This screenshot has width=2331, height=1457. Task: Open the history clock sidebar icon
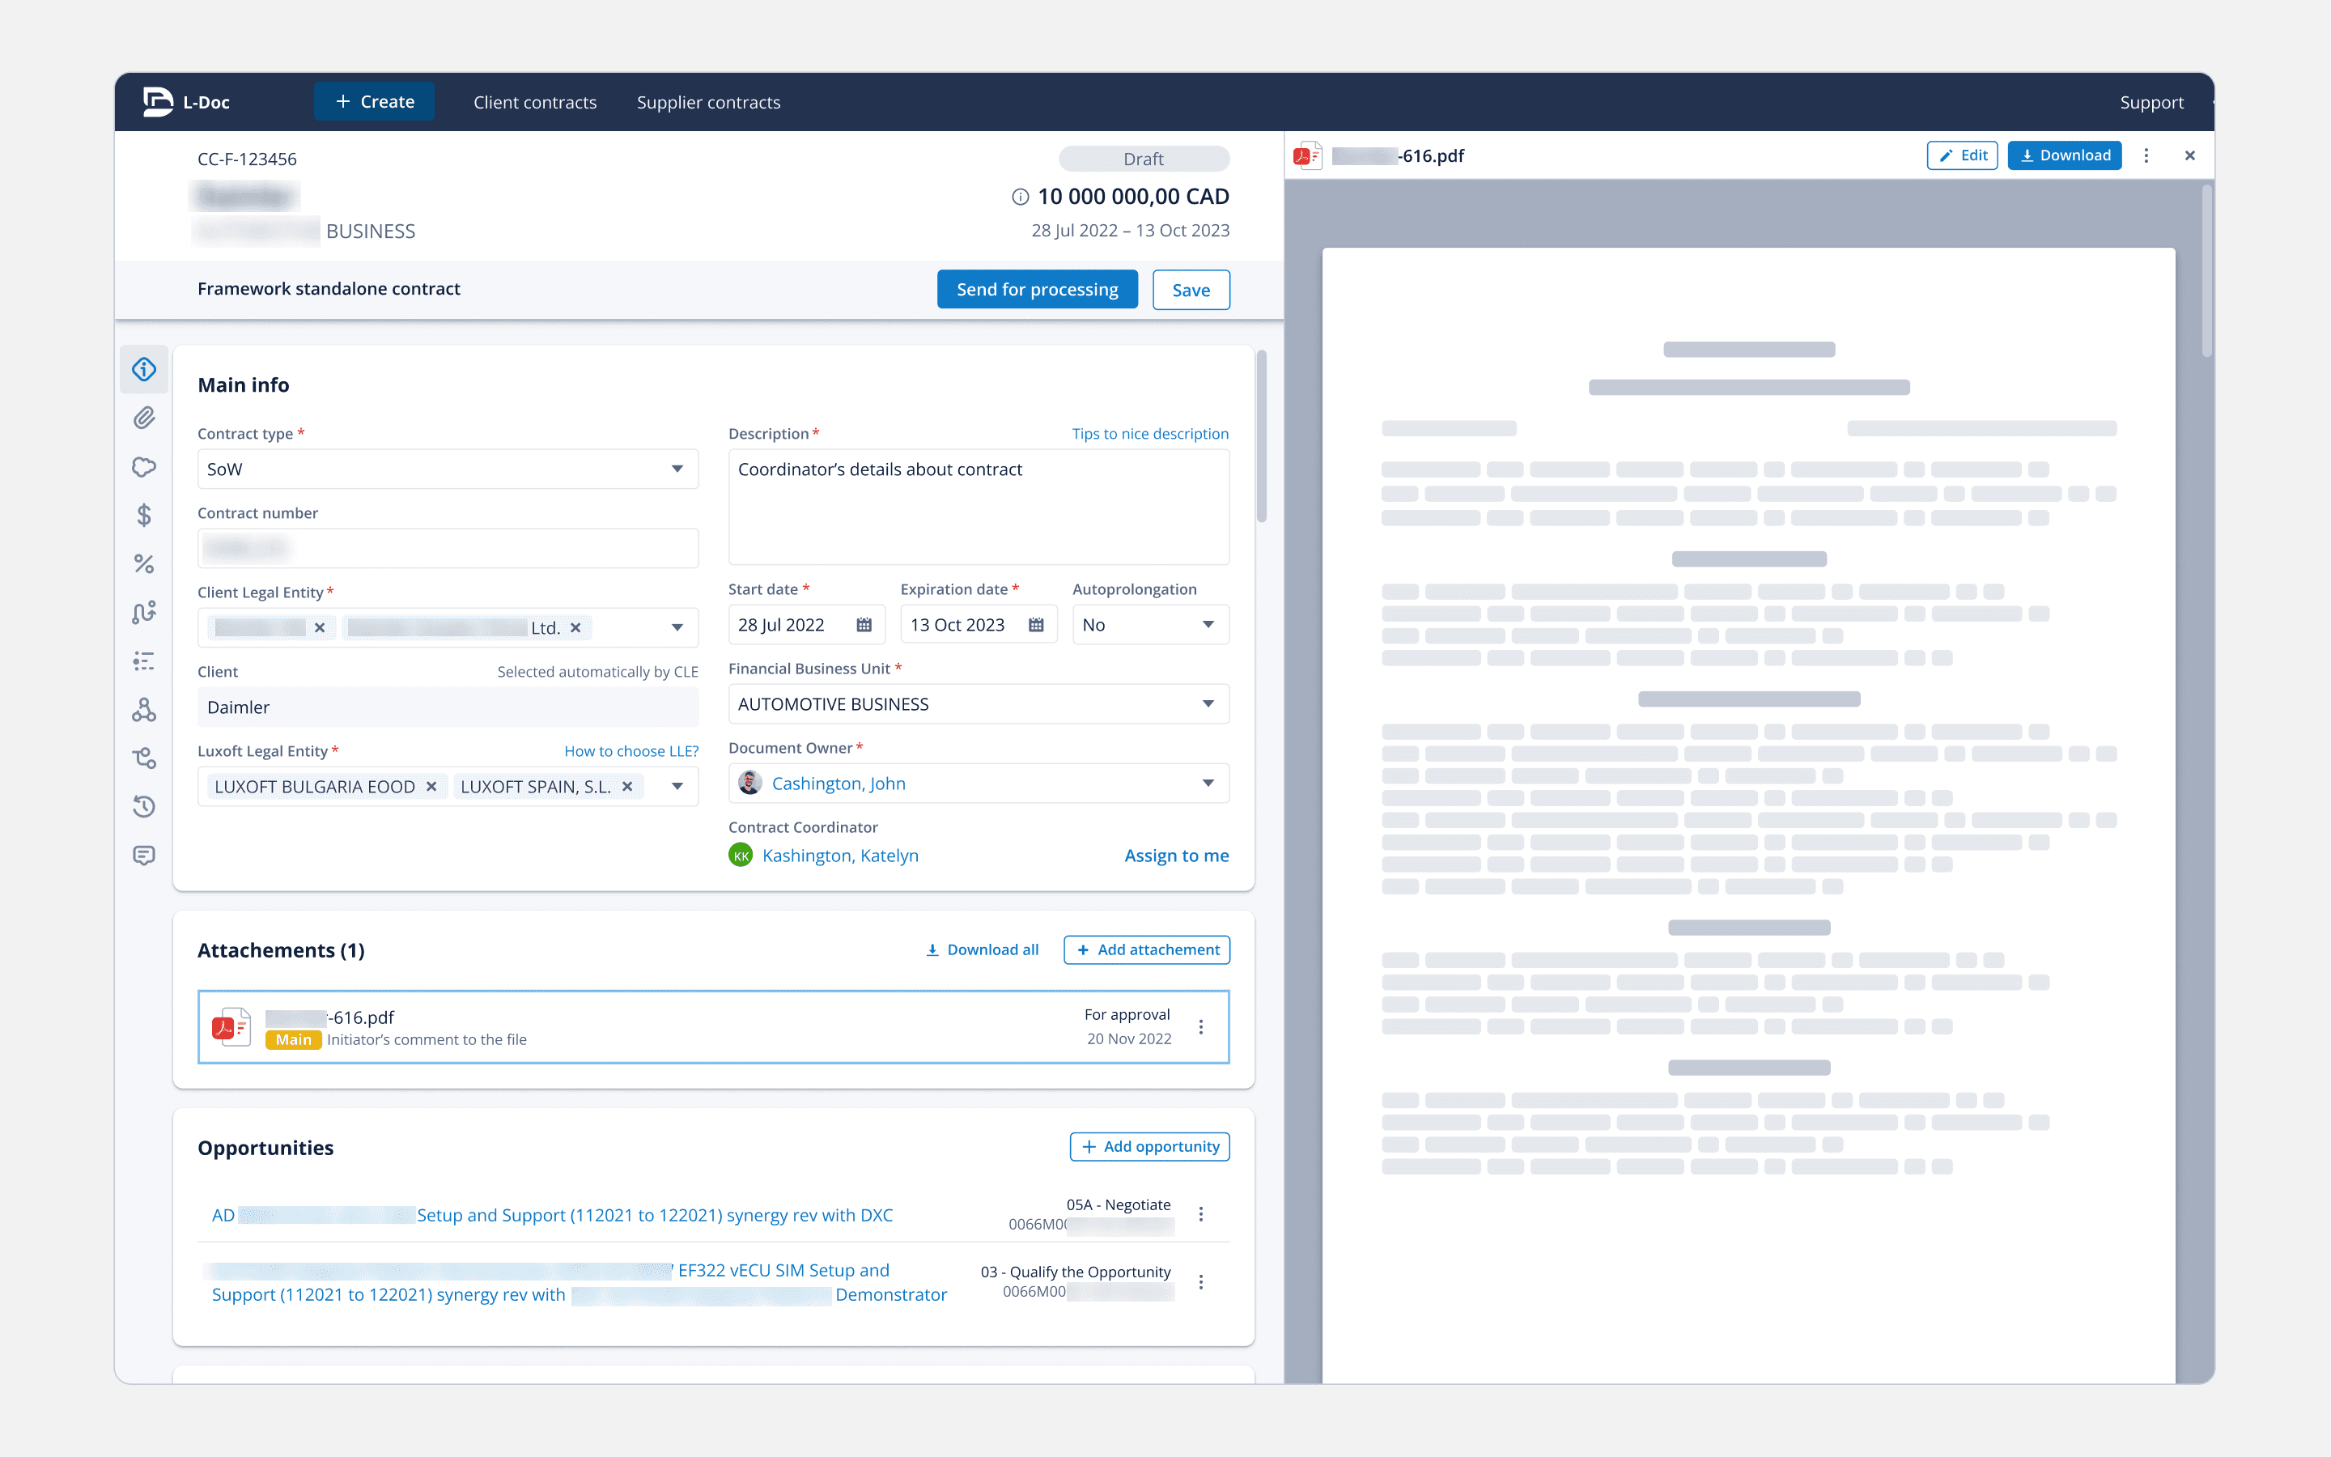click(x=143, y=806)
